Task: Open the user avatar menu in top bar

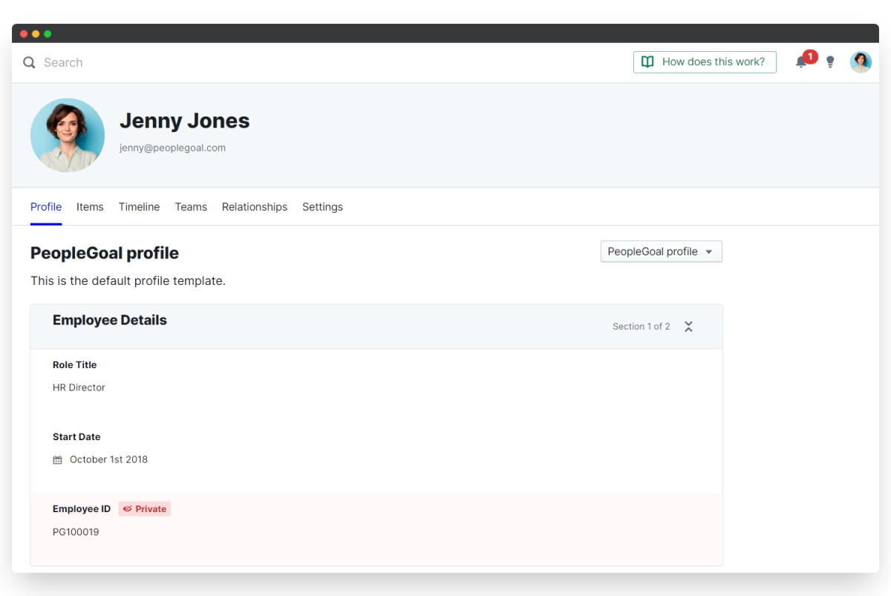Action: click(861, 62)
